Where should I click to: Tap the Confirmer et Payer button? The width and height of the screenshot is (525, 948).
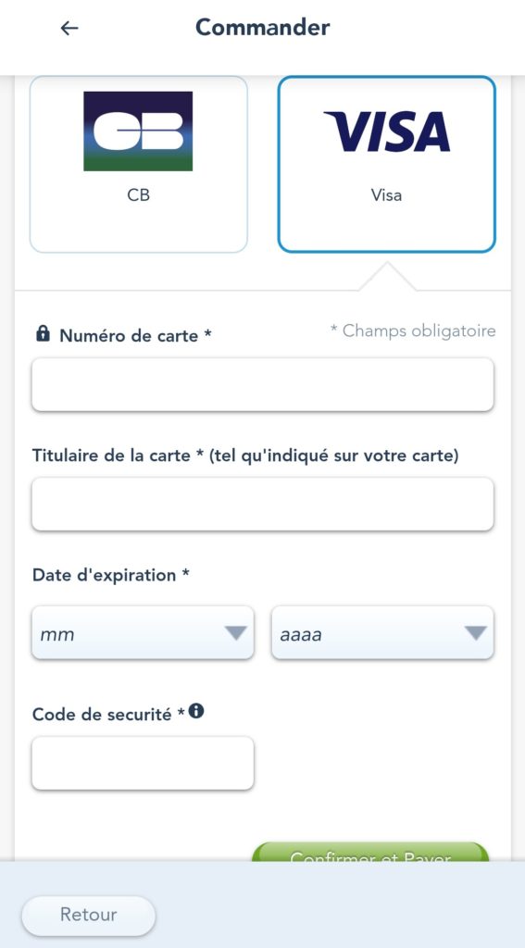pos(370,853)
